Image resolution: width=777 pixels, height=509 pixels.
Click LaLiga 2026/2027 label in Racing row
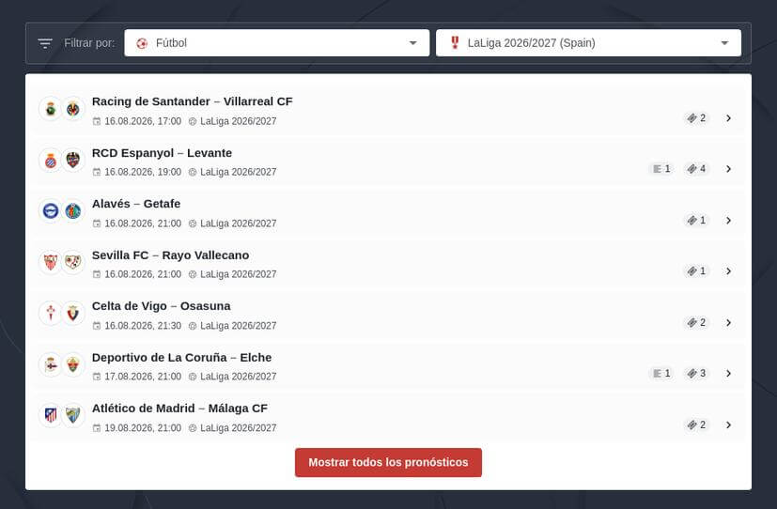click(x=239, y=121)
